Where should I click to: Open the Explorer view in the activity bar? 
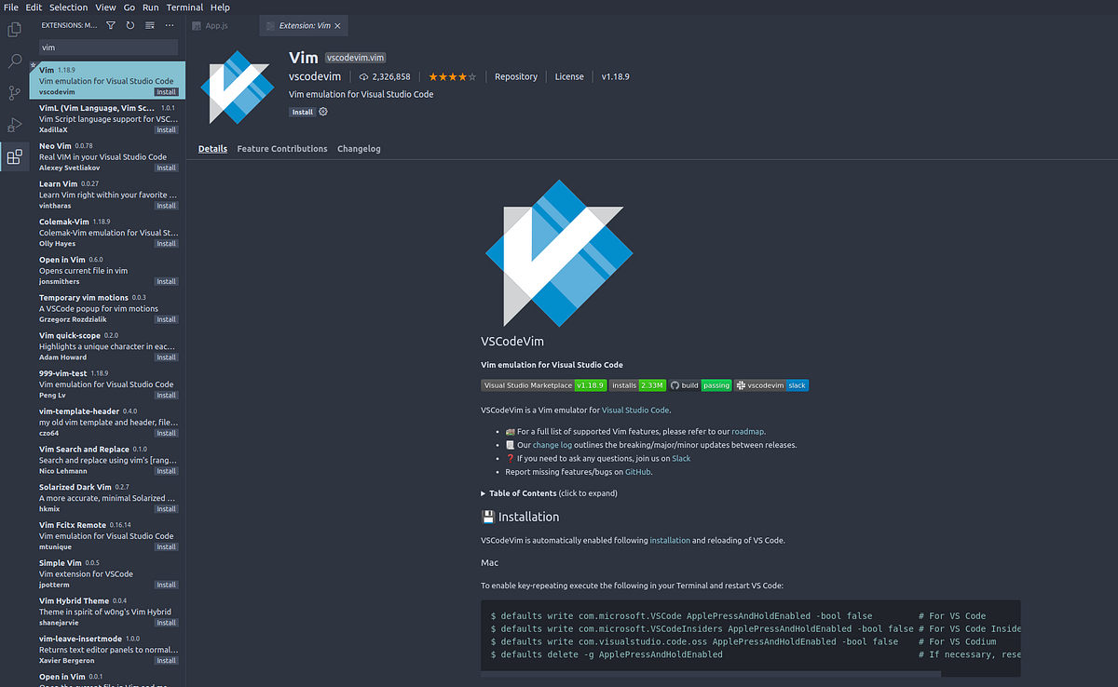click(x=14, y=30)
